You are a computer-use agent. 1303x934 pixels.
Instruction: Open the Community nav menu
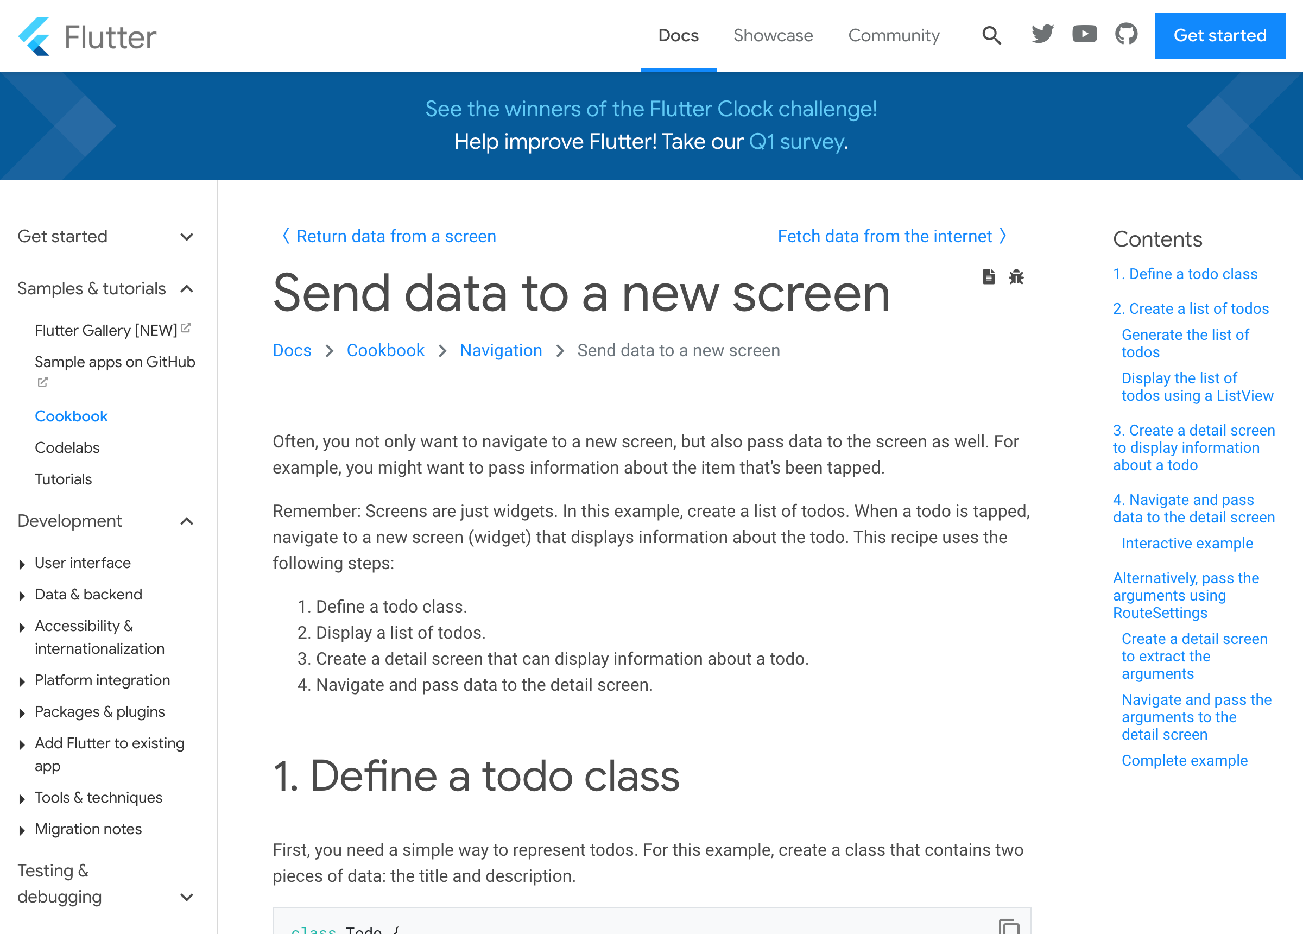click(x=894, y=36)
